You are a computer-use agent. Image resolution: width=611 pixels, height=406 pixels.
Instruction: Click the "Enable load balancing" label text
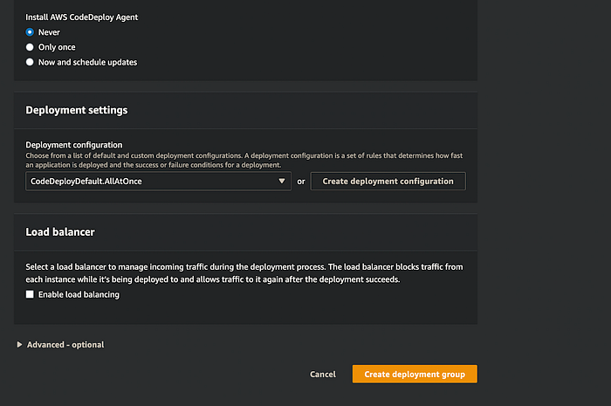[79, 295]
